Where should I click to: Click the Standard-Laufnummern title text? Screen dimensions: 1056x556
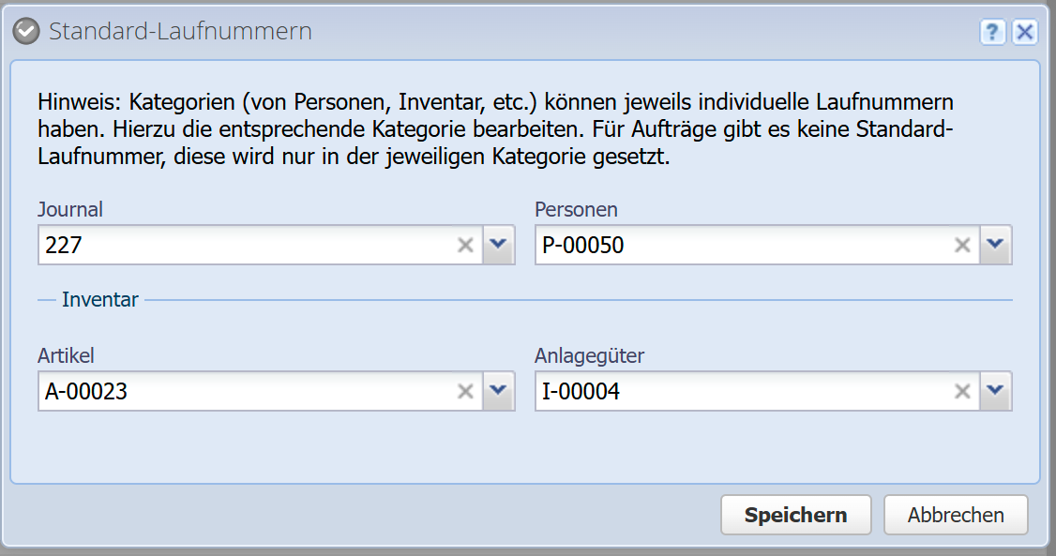[x=180, y=32]
